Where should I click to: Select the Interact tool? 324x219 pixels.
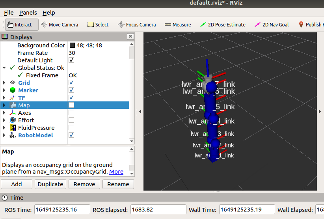22,24
